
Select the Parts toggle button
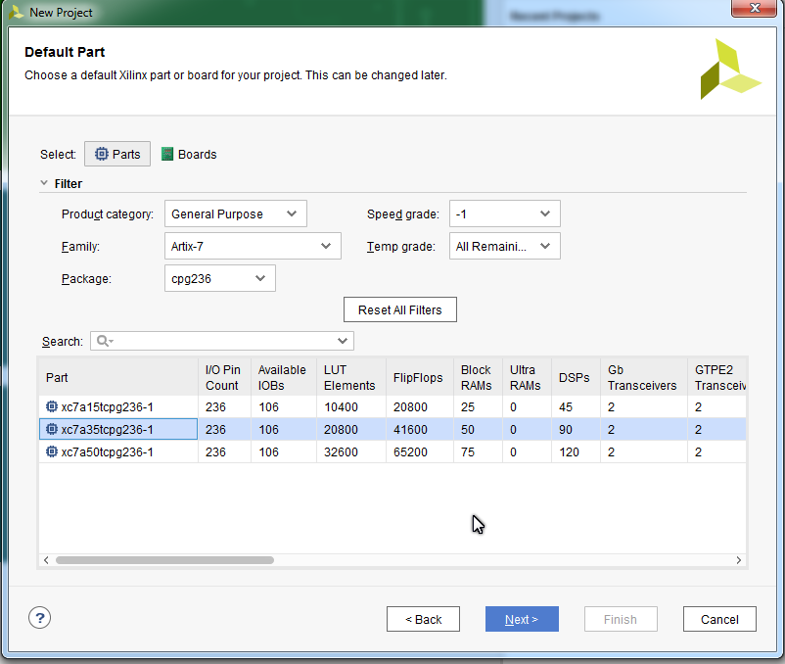[117, 154]
